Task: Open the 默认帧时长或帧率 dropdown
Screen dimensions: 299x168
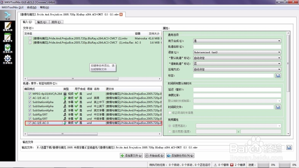Action: tap(237, 101)
